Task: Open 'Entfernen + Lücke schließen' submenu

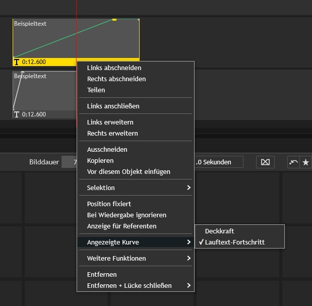Action: [x=136, y=286]
